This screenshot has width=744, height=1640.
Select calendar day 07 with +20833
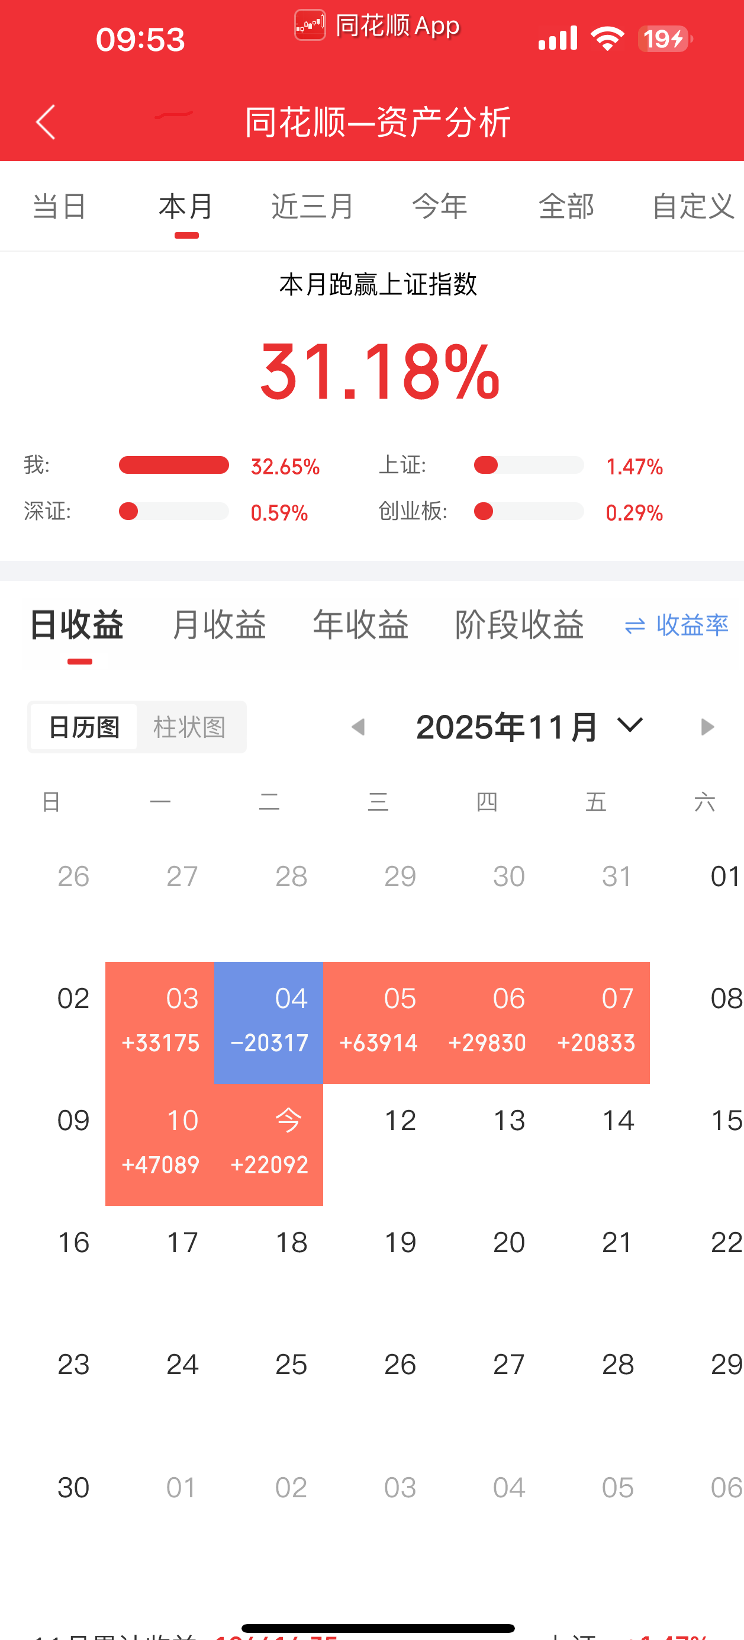(595, 1022)
